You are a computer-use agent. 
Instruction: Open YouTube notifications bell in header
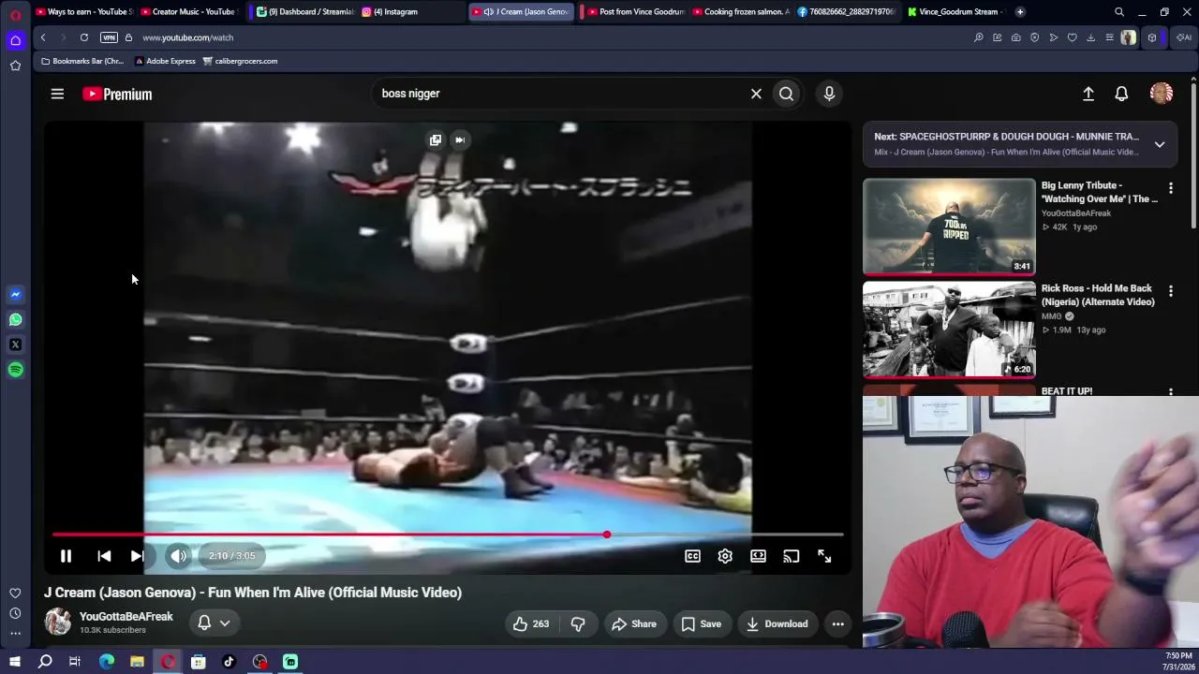coord(1121,94)
